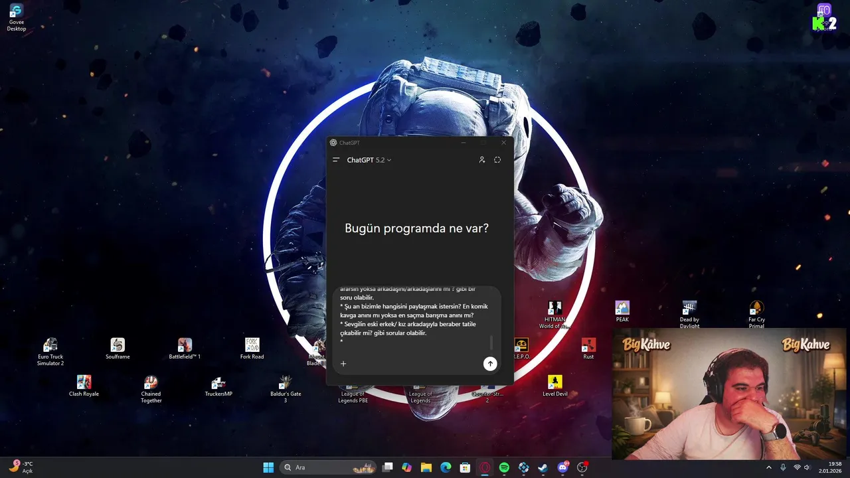Switch to Opera GX on the taskbar

[485, 467]
